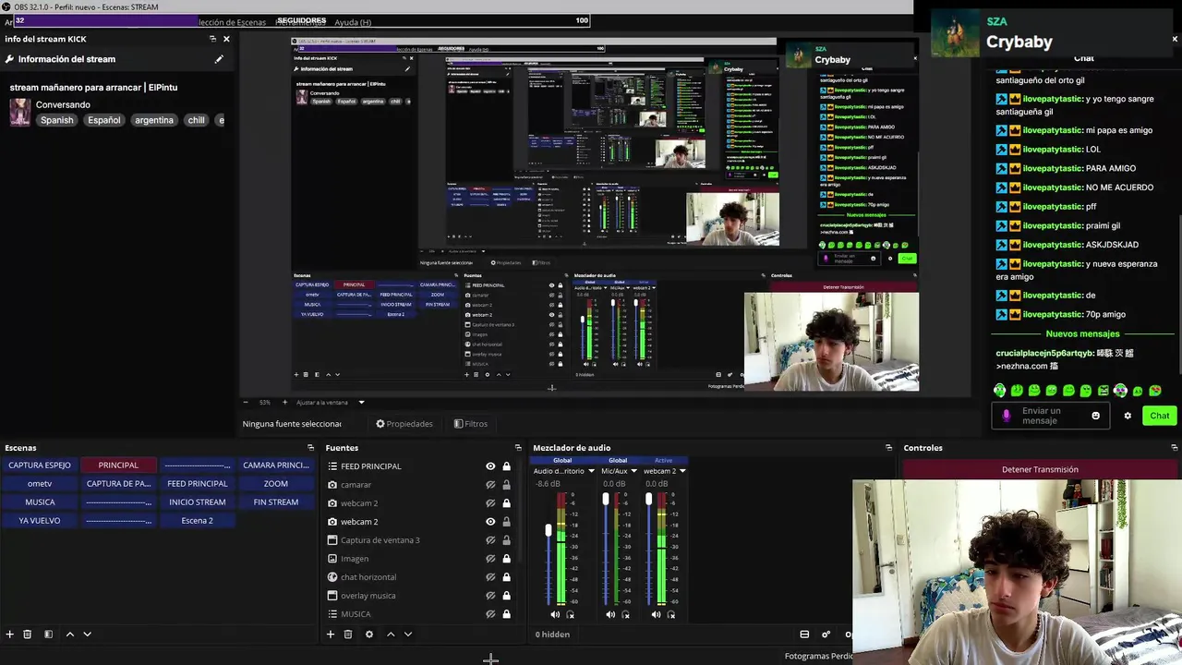Undock the Escenas panel
Screen dimensions: 1182x665
click(310, 448)
